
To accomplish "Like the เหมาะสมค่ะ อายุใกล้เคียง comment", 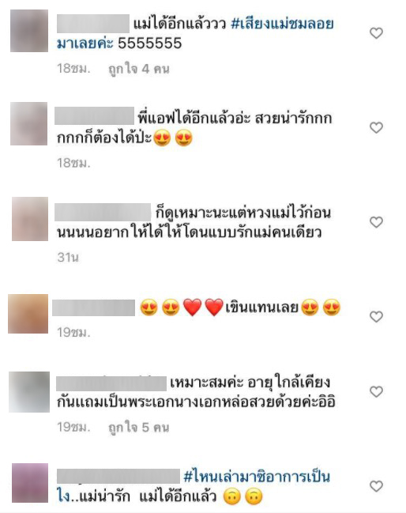I will 376,391.
